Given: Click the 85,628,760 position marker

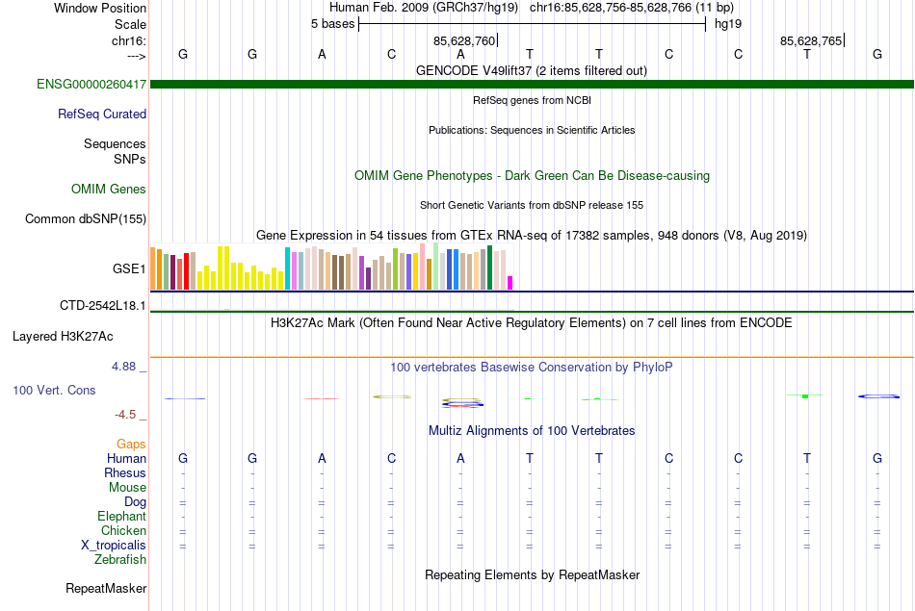Looking at the screenshot, I should click(x=464, y=41).
